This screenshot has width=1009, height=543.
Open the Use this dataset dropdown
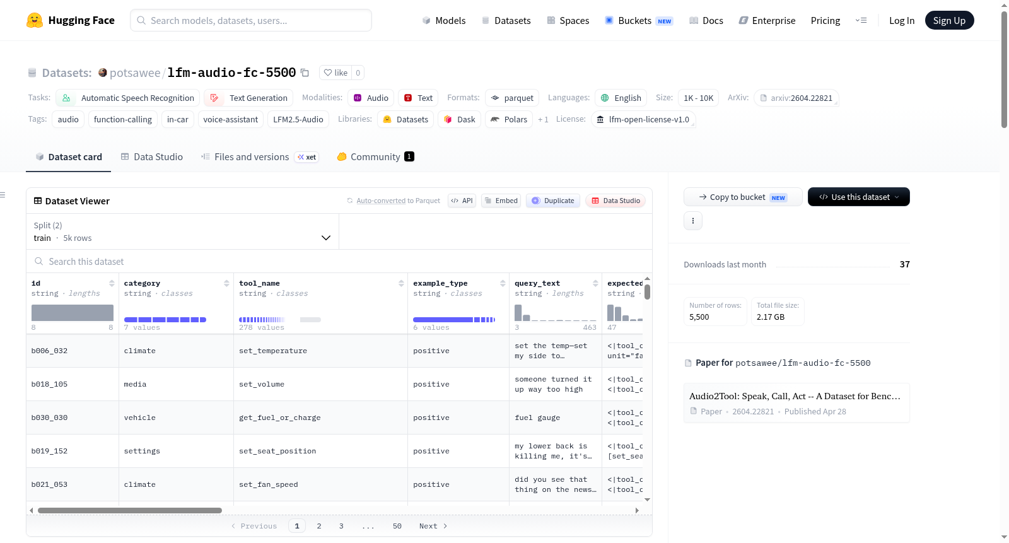[859, 197]
